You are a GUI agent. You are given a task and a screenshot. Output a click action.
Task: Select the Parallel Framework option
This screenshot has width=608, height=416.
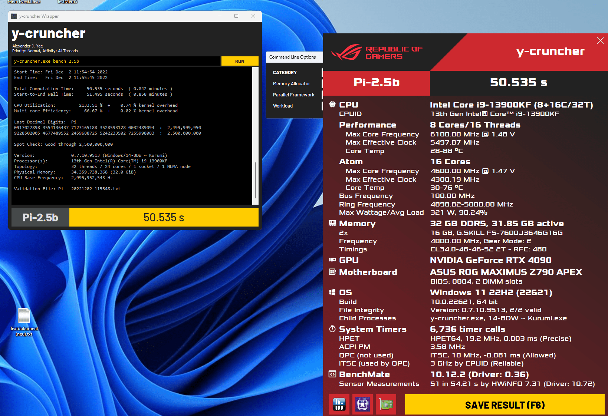click(294, 95)
